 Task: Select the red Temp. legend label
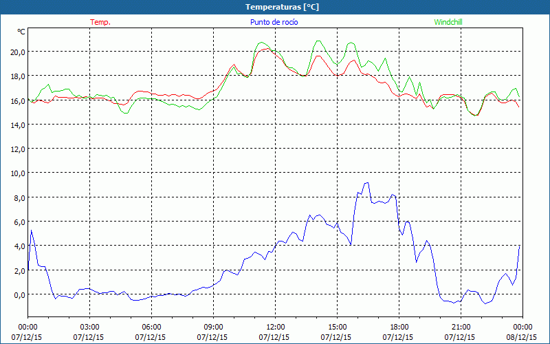pyautogui.click(x=100, y=22)
